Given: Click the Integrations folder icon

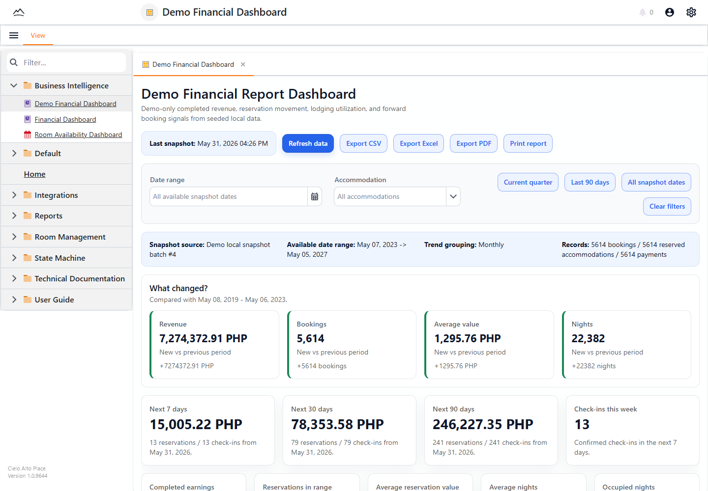Looking at the screenshot, I should (x=28, y=195).
